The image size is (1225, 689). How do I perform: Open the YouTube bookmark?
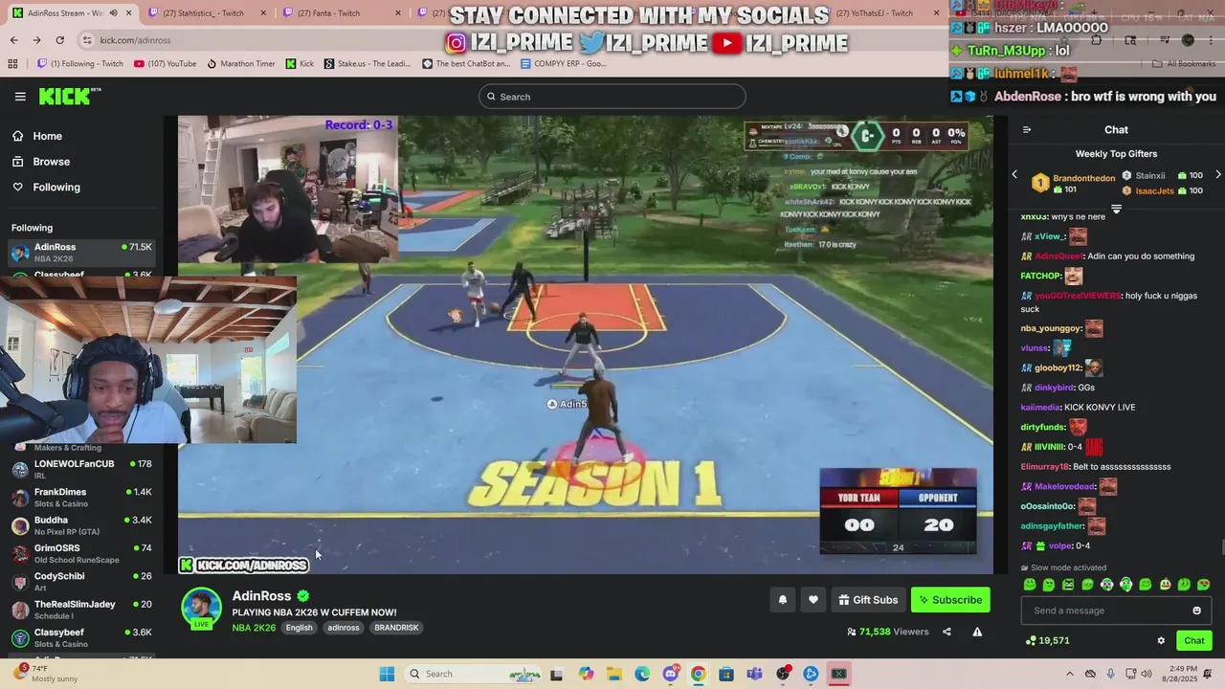coord(165,64)
